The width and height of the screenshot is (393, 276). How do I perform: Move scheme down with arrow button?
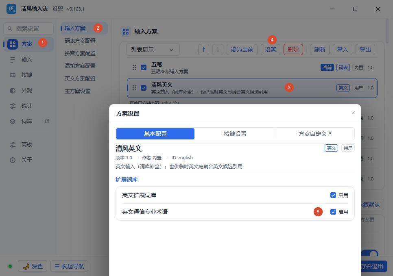218,50
